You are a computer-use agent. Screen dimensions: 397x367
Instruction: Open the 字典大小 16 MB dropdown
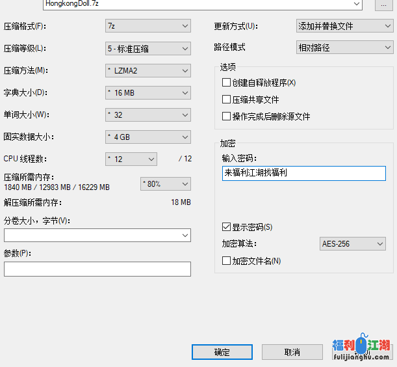pyautogui.click(x=148, y=93)
